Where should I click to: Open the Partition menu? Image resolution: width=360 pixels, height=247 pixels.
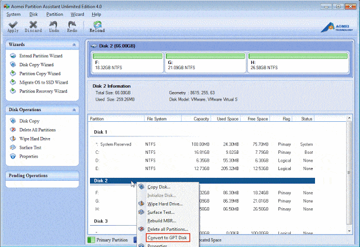click(x=55, y=15)
